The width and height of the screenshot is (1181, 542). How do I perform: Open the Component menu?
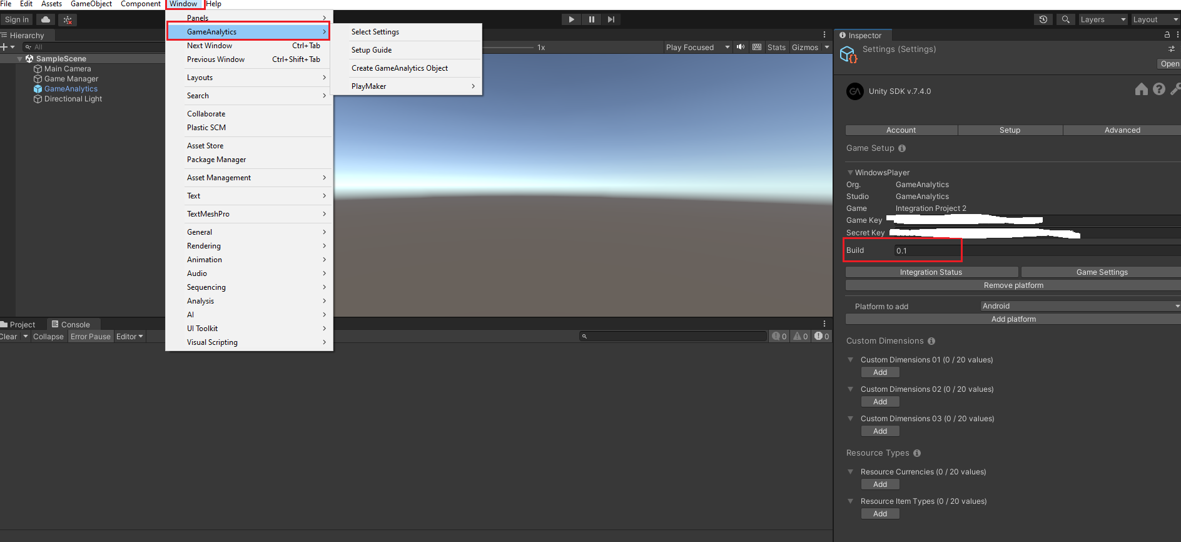click(141, 4)
